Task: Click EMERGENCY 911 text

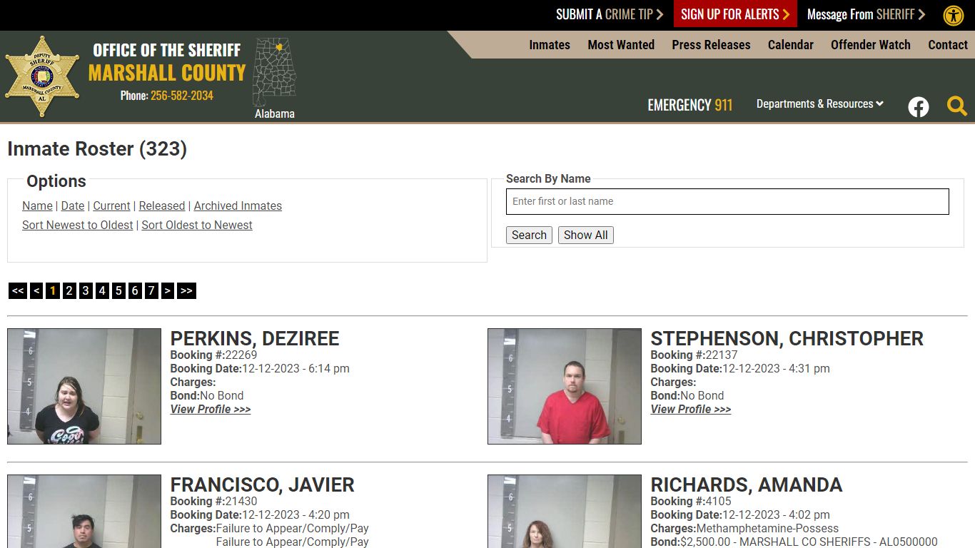Action: (690, 105)
